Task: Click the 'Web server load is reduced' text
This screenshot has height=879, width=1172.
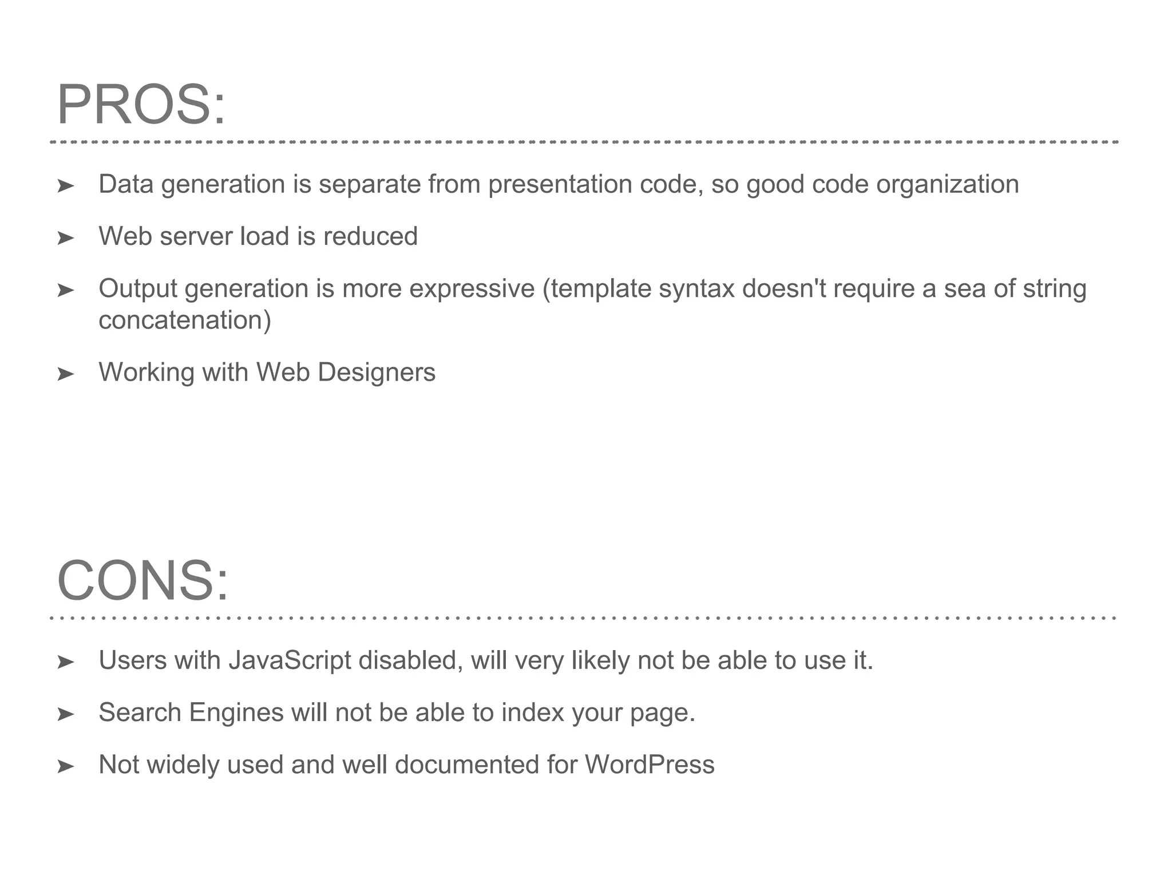Action: (258, 236)
